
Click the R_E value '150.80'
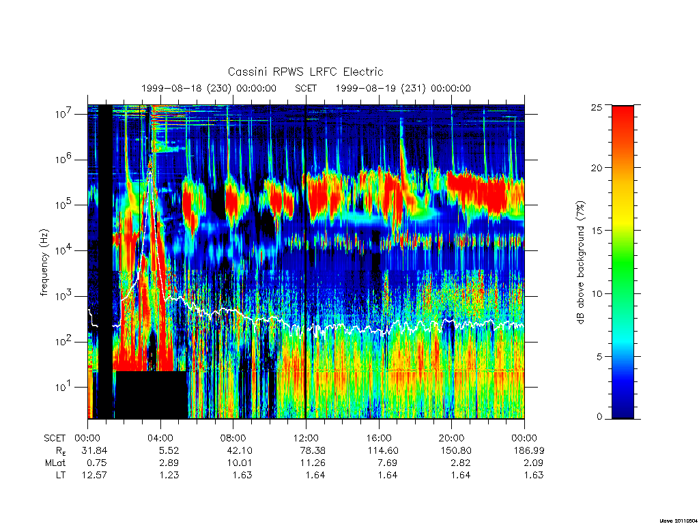(x=455, y=450)
